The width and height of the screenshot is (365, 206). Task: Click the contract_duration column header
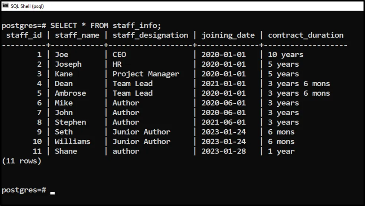pyautogui.click(x=306, y=35)
